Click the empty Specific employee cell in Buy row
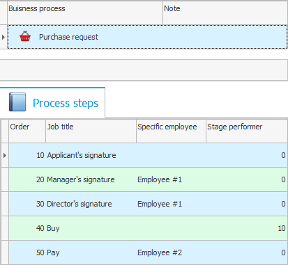288x265 pixels. 171,228
